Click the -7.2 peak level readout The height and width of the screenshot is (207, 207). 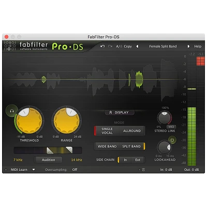point(192,54)
